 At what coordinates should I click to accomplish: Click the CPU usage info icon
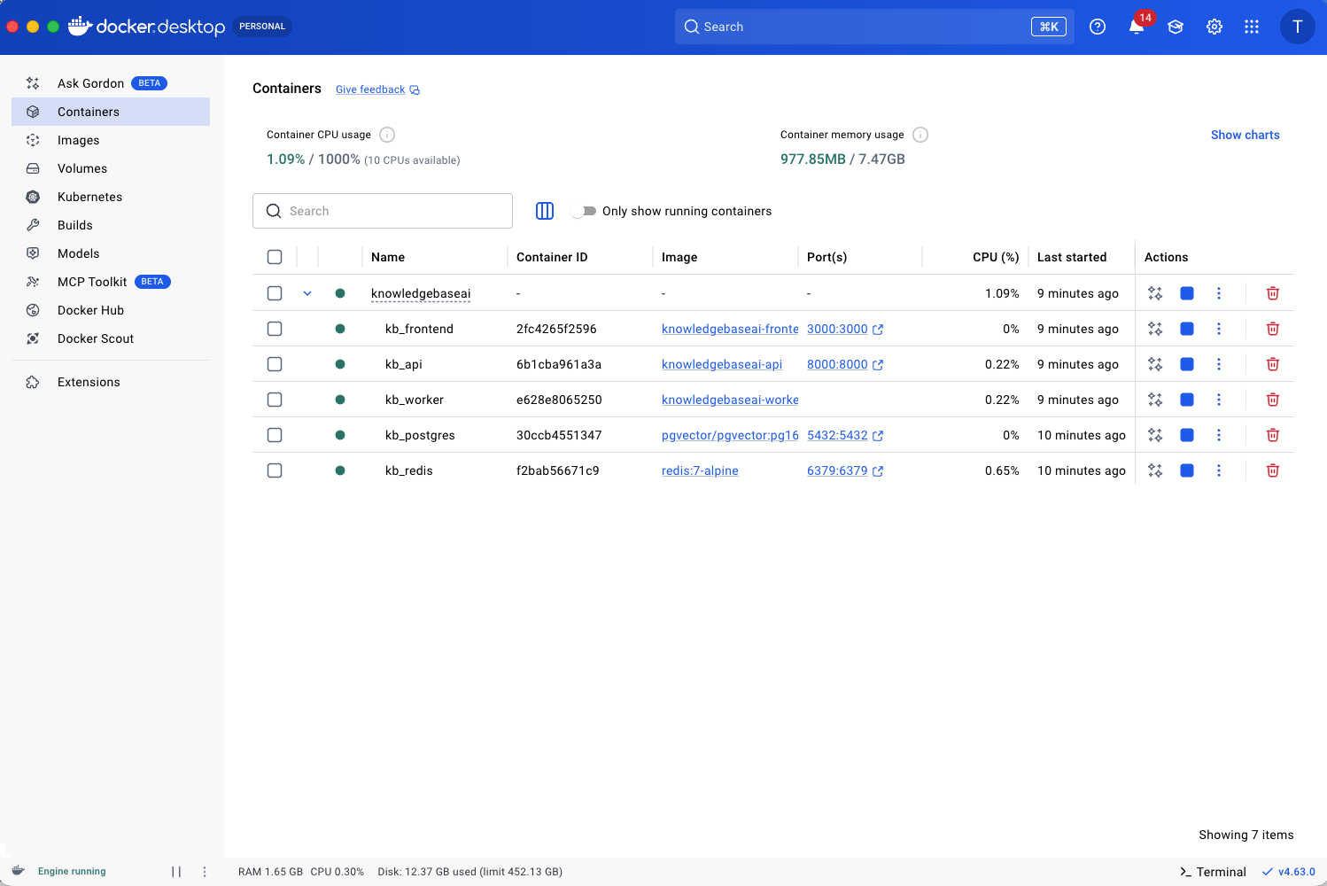point(387,135)
